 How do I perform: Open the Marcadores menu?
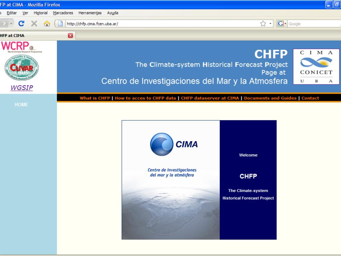(x=63, y=13)
